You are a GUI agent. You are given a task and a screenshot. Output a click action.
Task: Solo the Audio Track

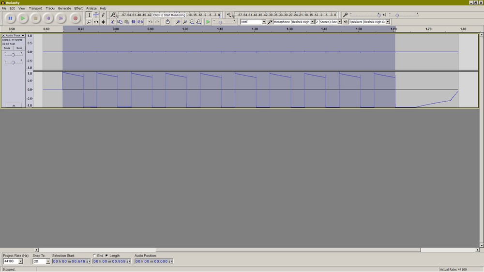pyautogui.click(x=19, y=48)
